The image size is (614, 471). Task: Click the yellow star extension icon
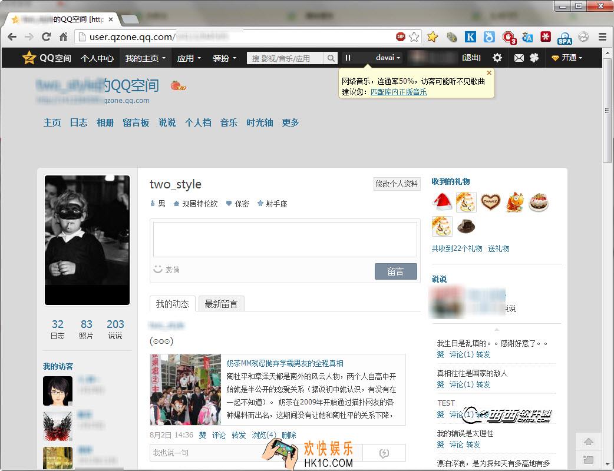(433, 37)
